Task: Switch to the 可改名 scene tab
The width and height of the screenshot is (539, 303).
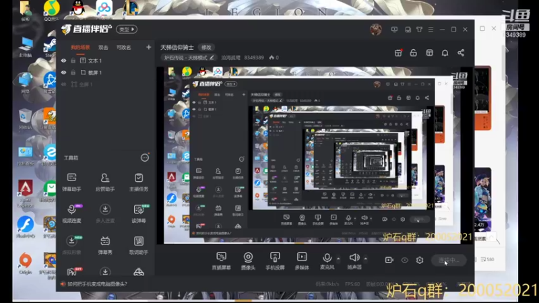Action: [124, 47]
